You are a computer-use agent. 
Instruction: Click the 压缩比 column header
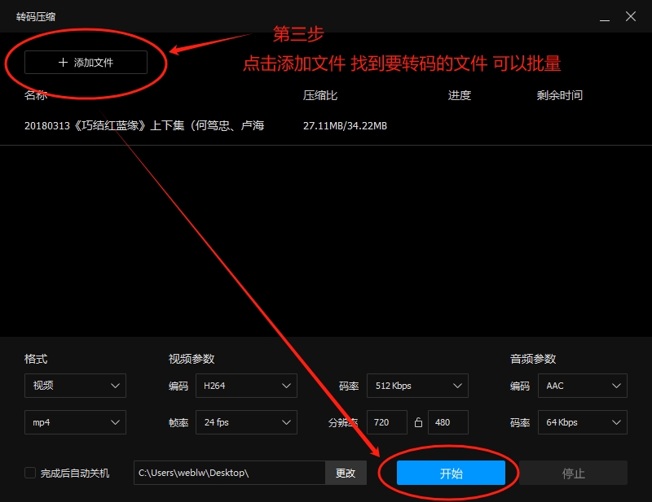point(320,95)
